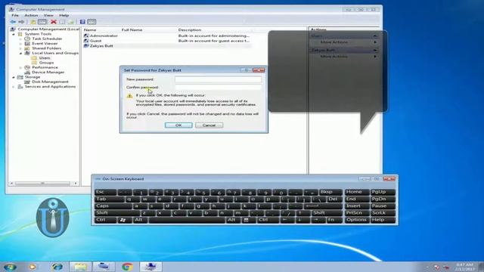Click the taskbar clock
484x272 pixels.
(464, 267)
